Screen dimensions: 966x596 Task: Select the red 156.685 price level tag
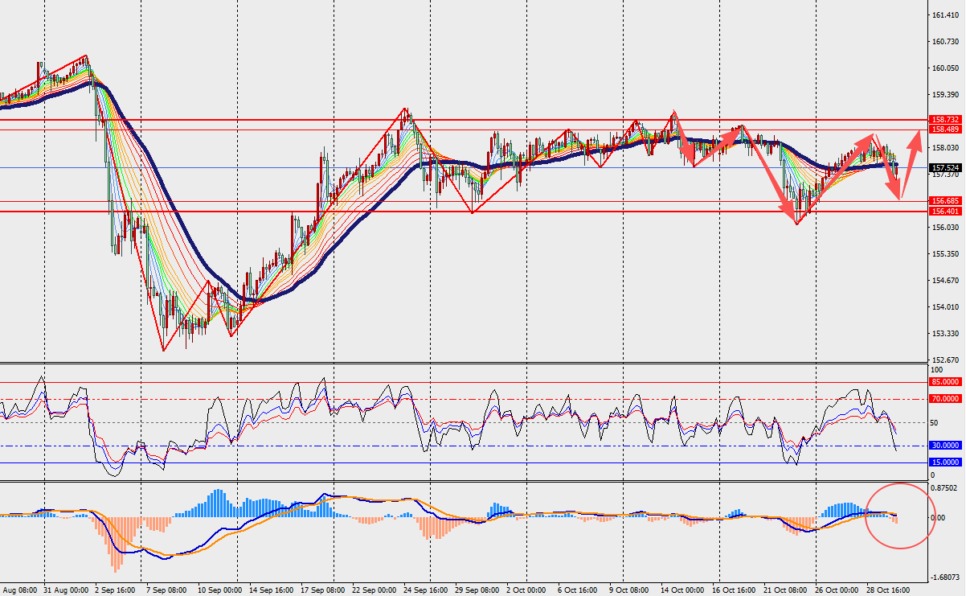pyautogui.click(x=945, y=201)
